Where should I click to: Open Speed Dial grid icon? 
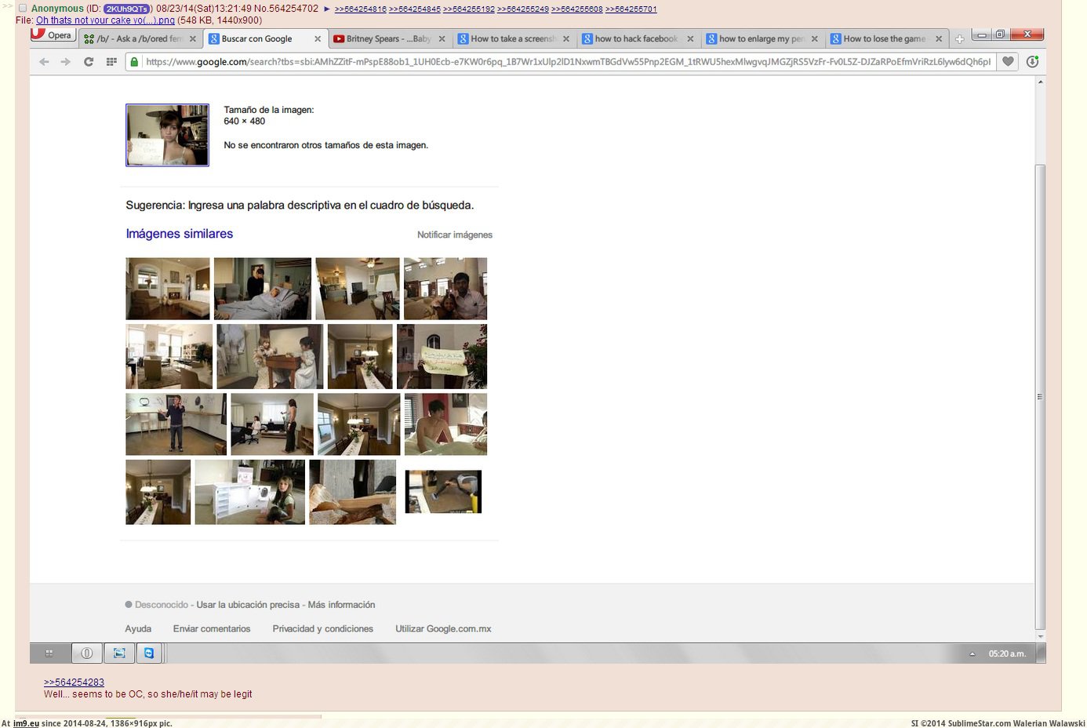coord(111,62)
